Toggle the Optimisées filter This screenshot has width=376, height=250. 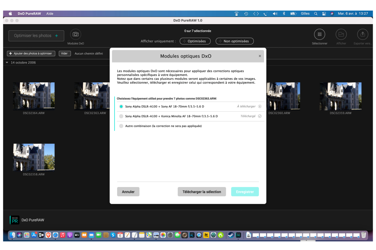click(x=195, y=41)
